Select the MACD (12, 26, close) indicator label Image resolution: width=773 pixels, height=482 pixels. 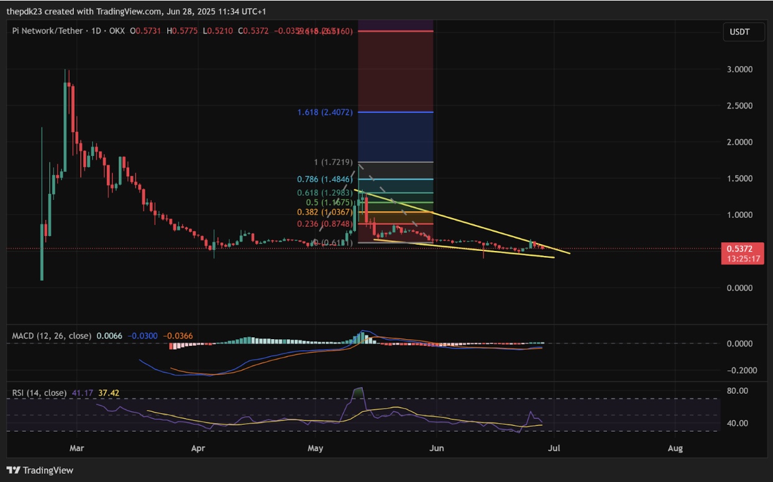[x=52, y=336]
